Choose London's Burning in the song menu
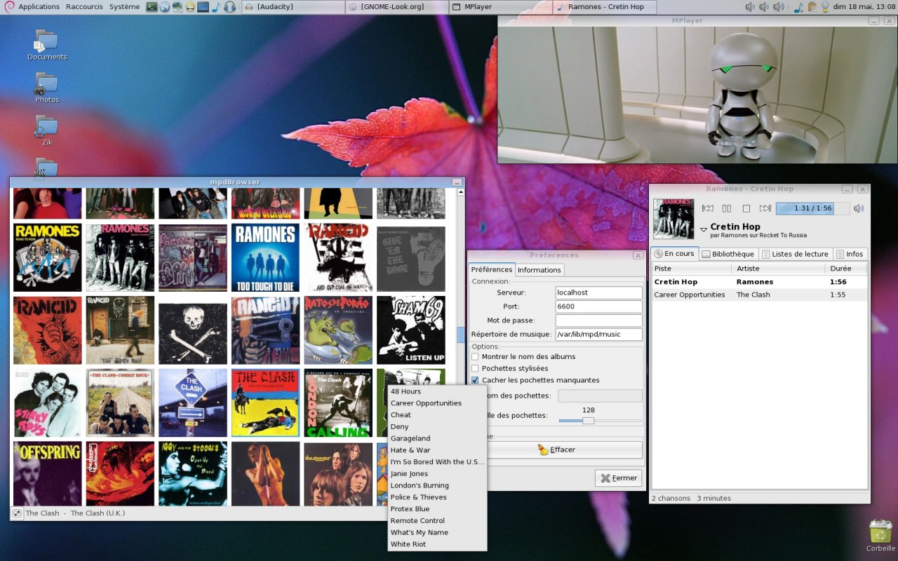Viewport: 898px width, 561px height. 437,485
